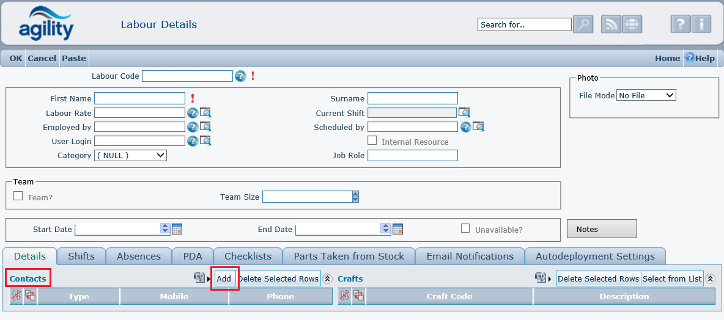Click the Team Size spinner arrows
This screenshot has height=320, width=724.
point(355,197)
